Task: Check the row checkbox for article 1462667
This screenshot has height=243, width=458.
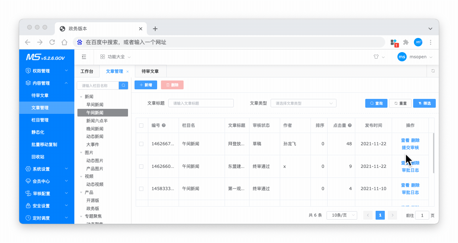Action: click(x=141, y=144)
